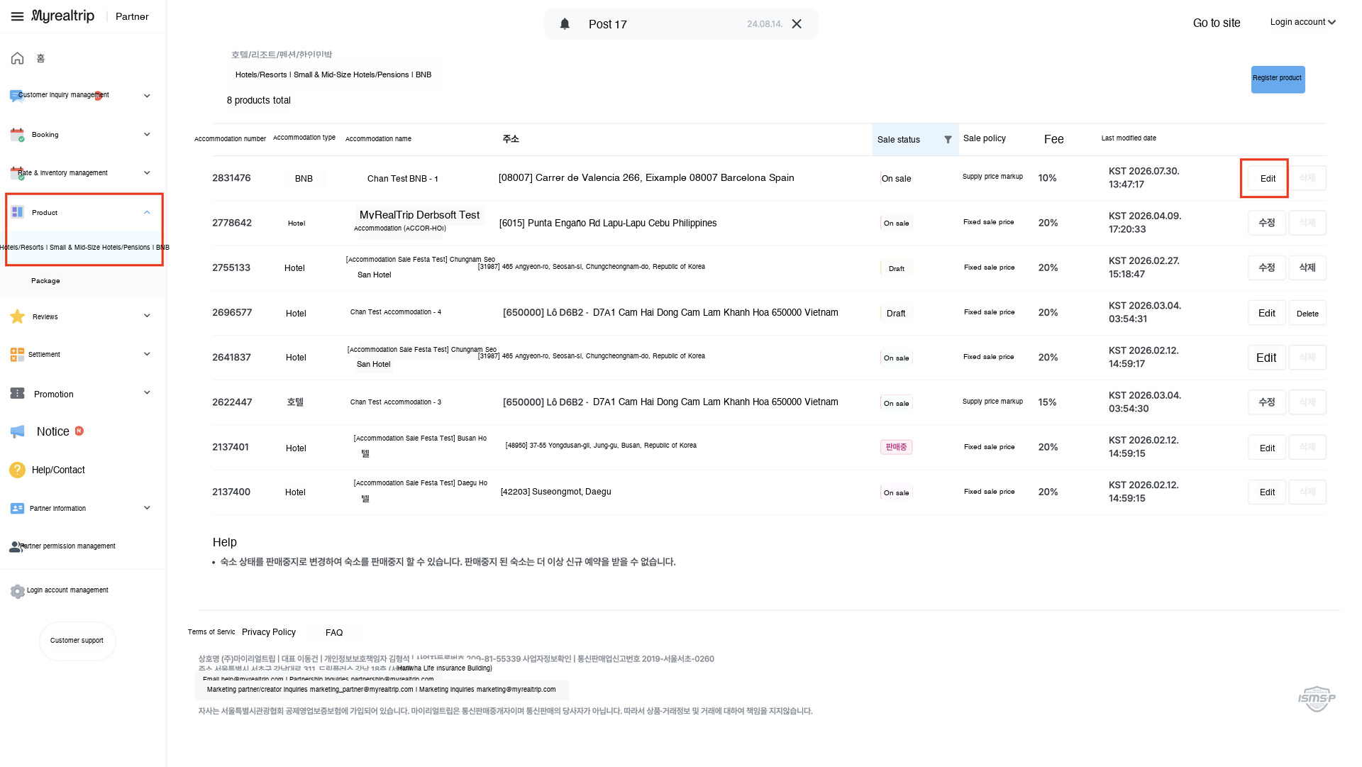Expand Customer inquiry management menu
Viewport: 1362px width, 767px height.
(147, 96)
